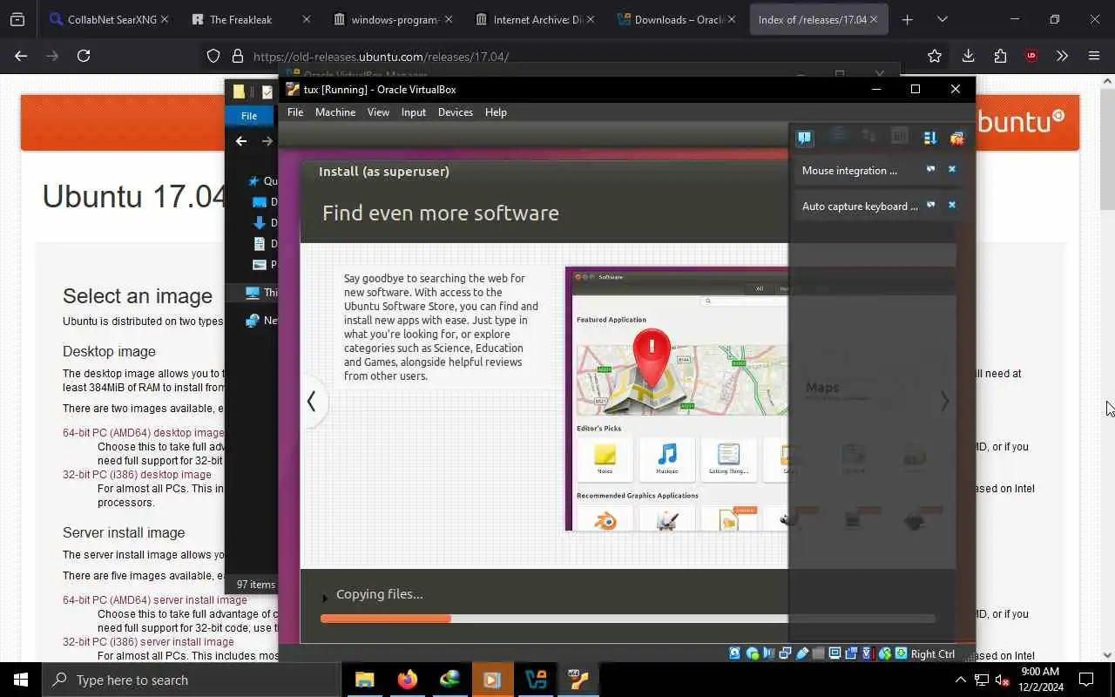Show next installer slide with right arrow
Image resolution: width=1115 pixels, height=697 pixels.
(x=944, y=401)
